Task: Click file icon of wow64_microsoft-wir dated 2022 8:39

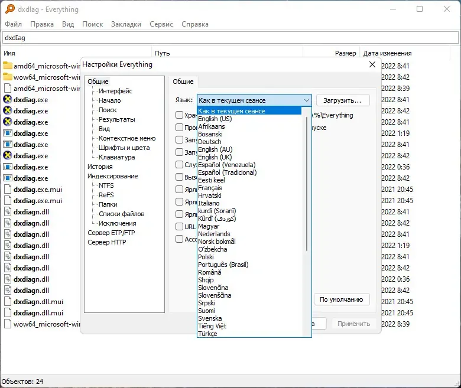Action: pyautogui.click(x=8, y=324)
